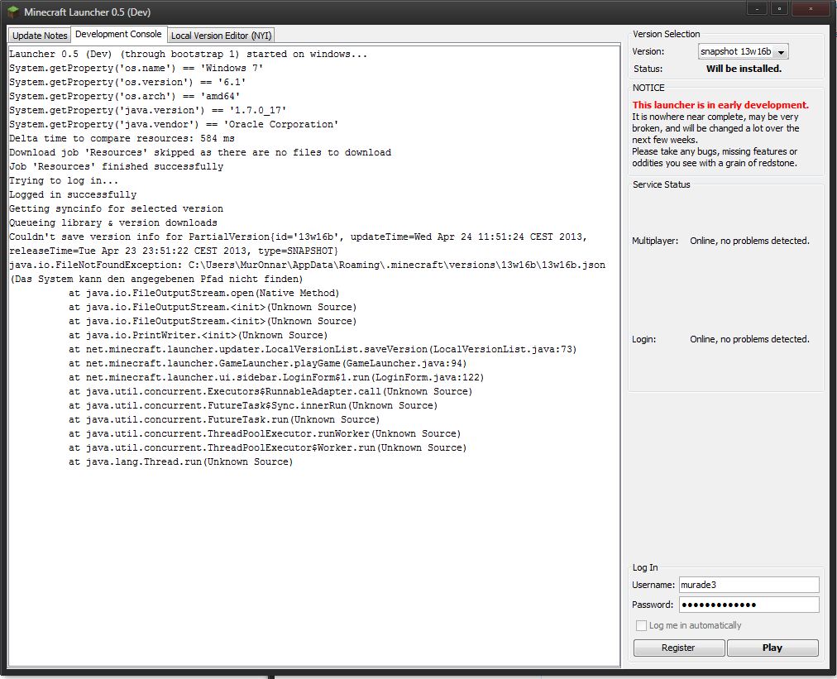Click the Multiplayer service status text

[749, 241]
